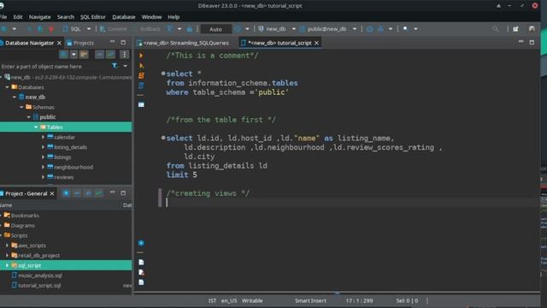
Task: Execute SQL statement using the orange play icon
Action: (141, 55)
